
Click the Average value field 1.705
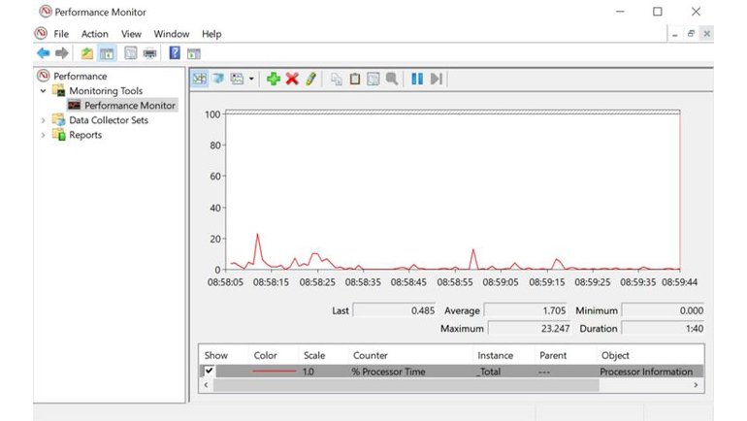[x=525, y=310]
